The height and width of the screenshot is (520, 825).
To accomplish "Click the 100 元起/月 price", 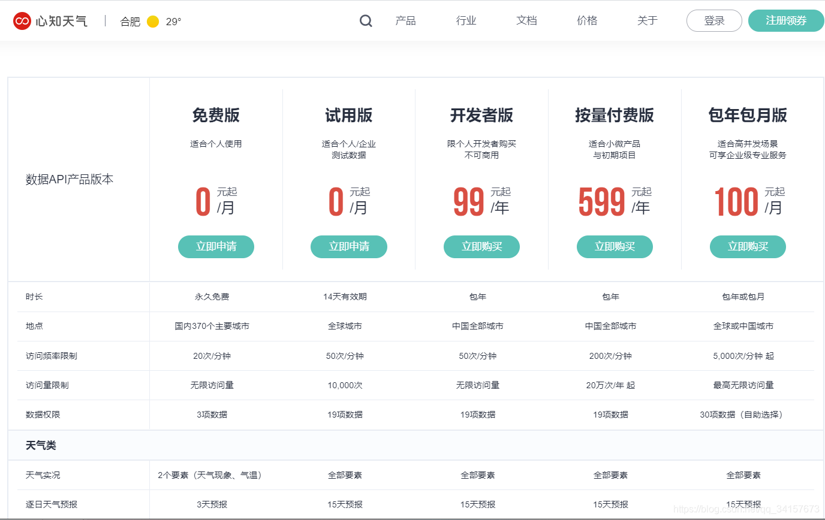I will (x=749, y=201).
